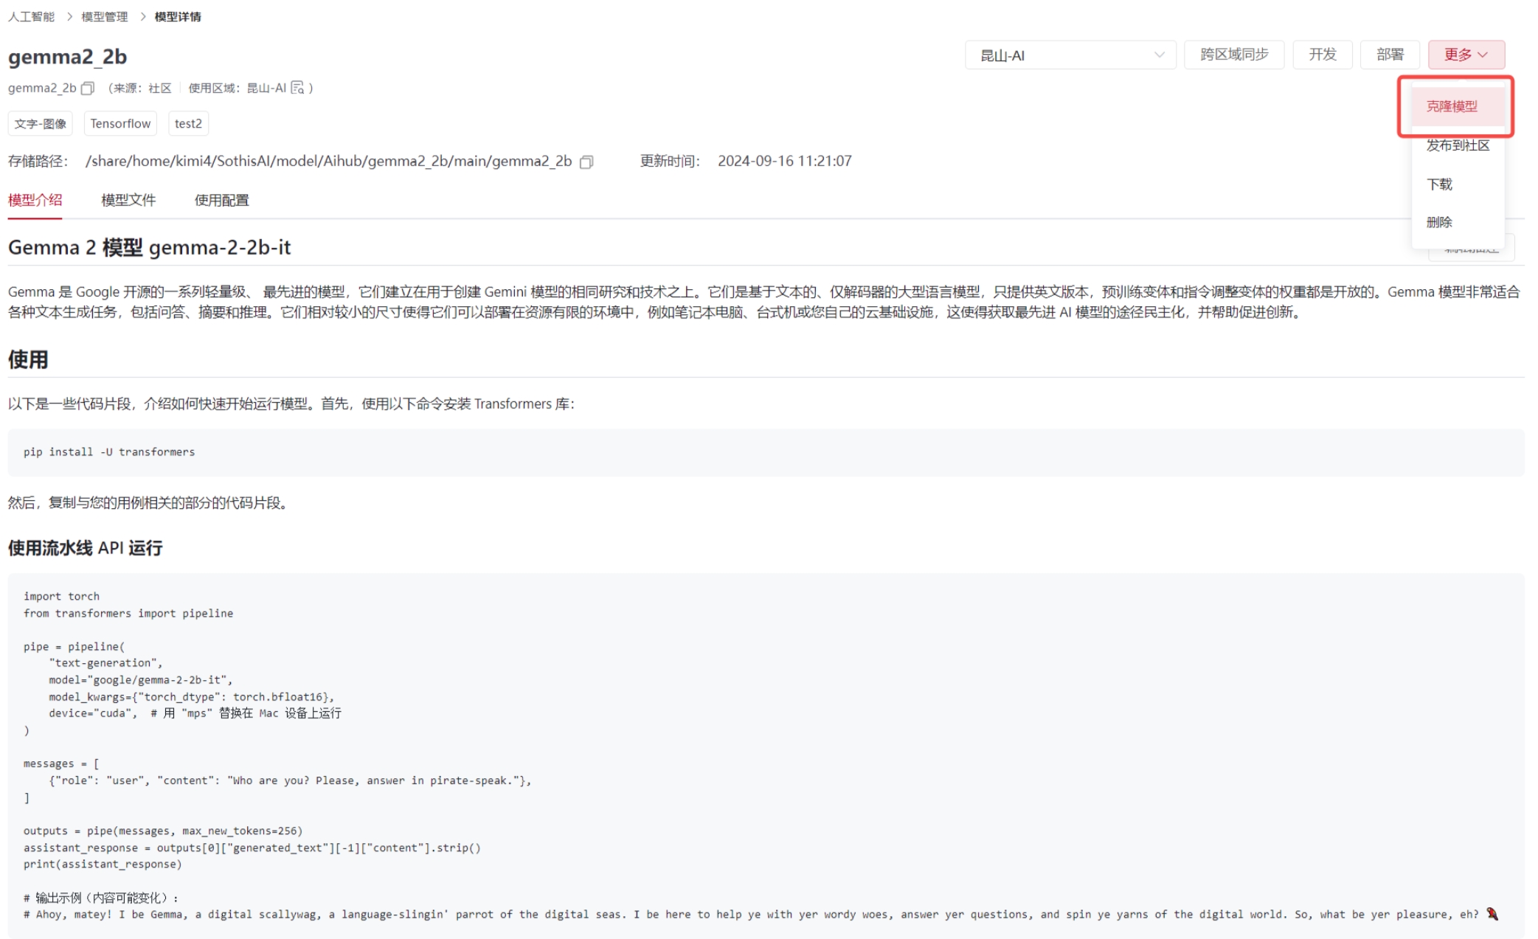Screen dimensions: 1538x939
Task: Click the 跨区域同步 button
Action: [1233, 55]
